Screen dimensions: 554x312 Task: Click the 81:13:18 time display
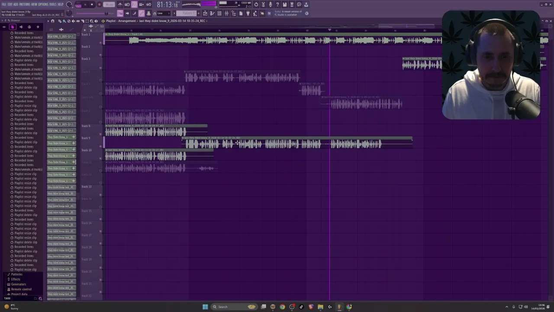pos(167,4)
